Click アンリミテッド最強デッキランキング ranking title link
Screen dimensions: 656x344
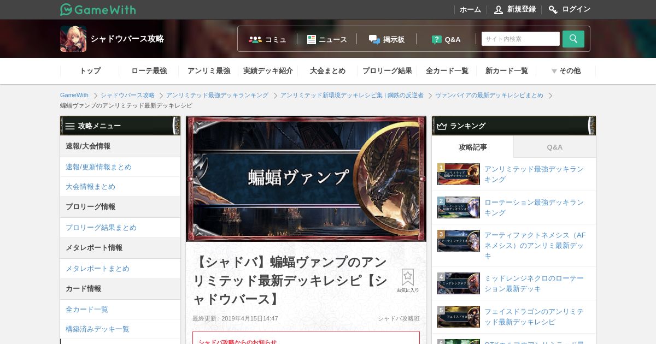point(534,174)
